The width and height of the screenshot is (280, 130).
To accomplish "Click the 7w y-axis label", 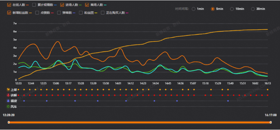I will tap(15, 24).
